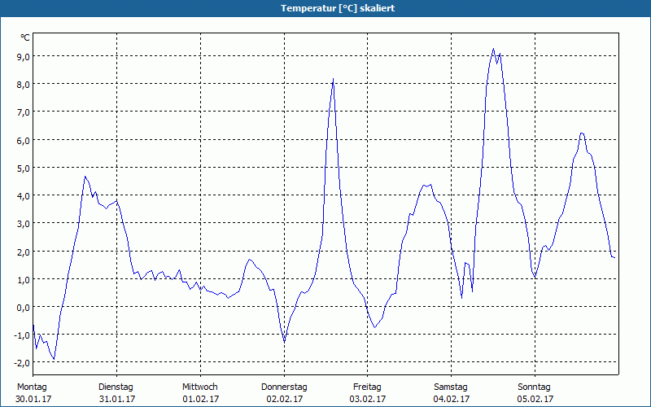
Task: Click the date 01.02.17
Action: [200, 399]
